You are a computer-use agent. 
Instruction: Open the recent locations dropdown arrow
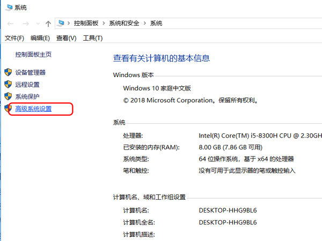(x=37, y=24)
